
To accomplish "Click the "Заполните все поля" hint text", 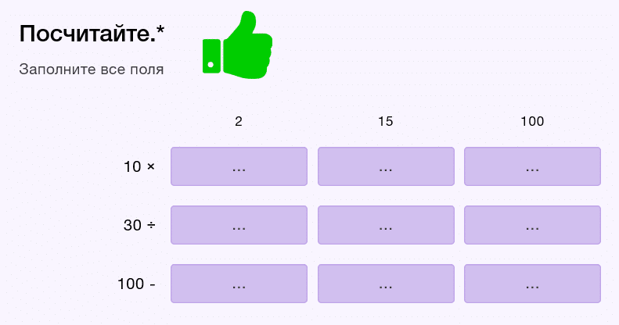I will tap(91, 70).
